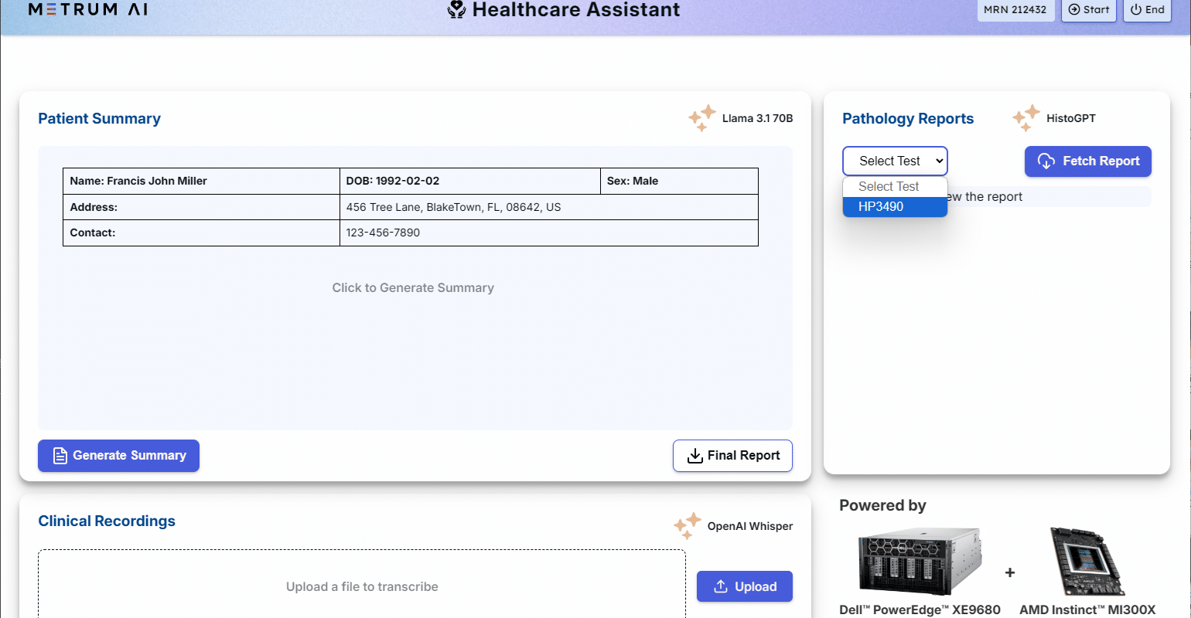Fetch the pathology report
Viewport: 1191px width, 618px height.
tap(1088, 161)
